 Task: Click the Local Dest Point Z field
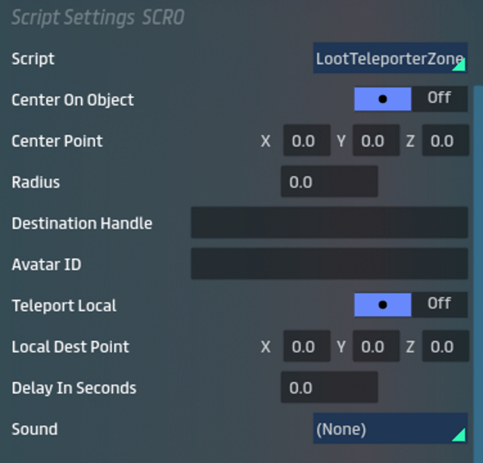pyautogui.click(x=445, y=346)
